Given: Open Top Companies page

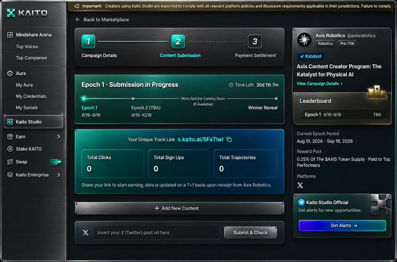Looking at the screenshot, I should coord(32,58).
